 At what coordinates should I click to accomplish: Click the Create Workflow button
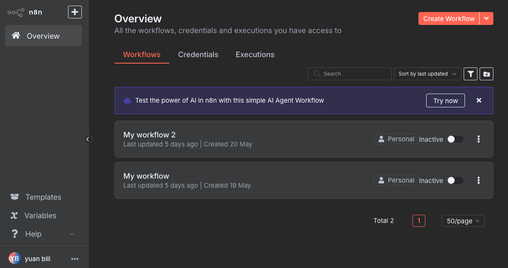point(449,18)
